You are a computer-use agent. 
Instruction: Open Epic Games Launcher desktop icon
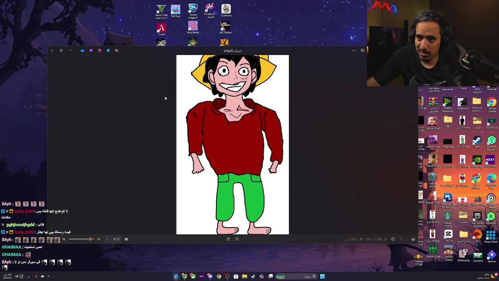477,220
